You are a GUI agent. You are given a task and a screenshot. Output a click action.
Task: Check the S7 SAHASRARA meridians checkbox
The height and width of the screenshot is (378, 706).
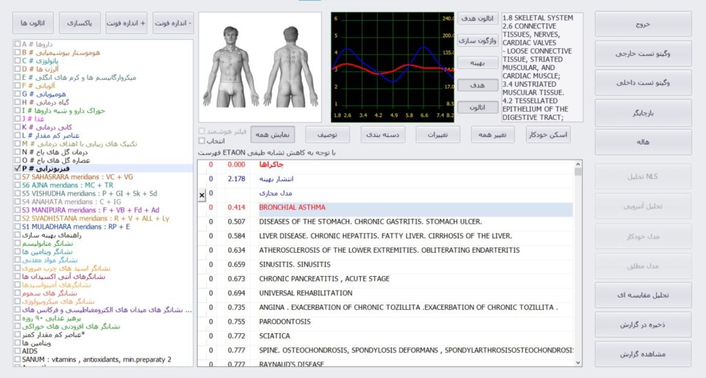pos(17,177)
